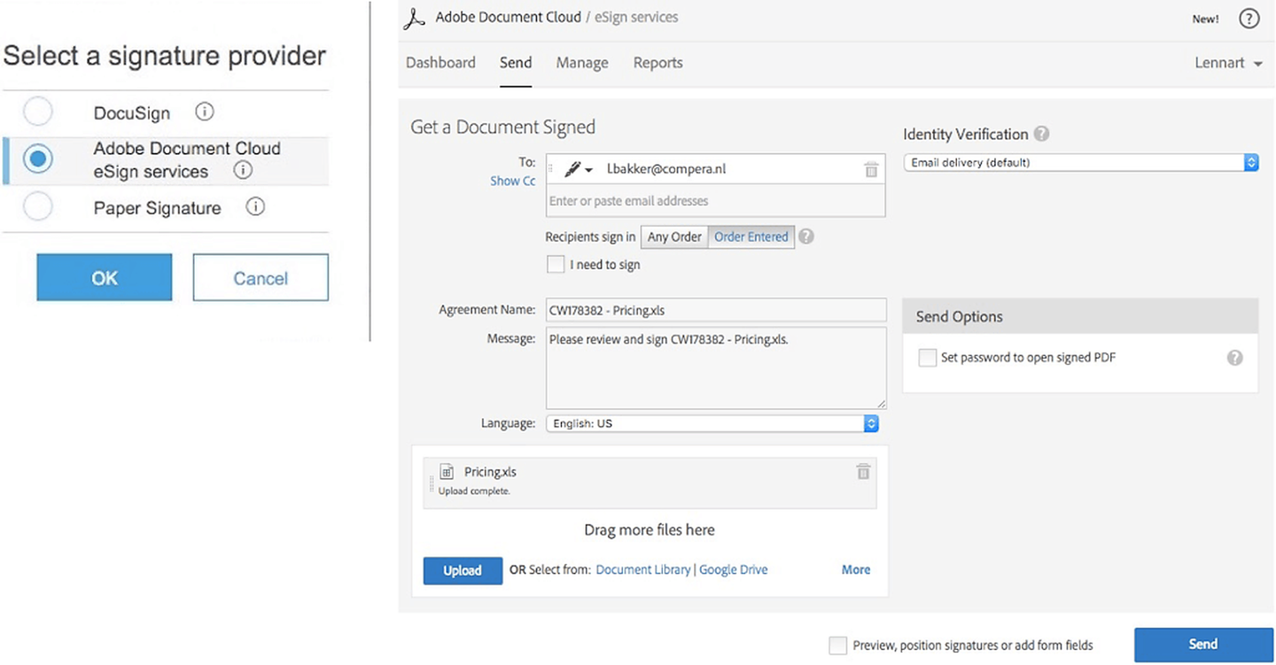
Task: Click the New! label in header
Action: click(x=1205, y=19)
